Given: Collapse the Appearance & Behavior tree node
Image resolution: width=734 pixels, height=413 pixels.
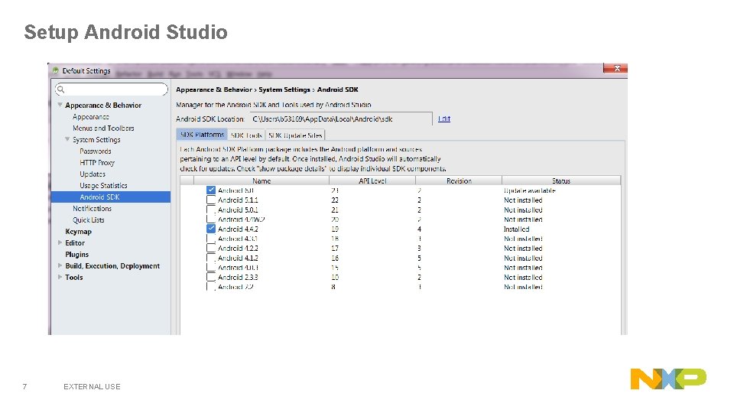Looking at the screenshot, I should [60, 105].
